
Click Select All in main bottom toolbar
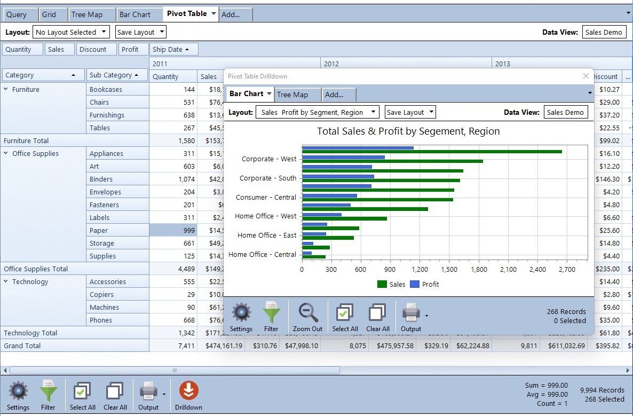coord(83,392)
